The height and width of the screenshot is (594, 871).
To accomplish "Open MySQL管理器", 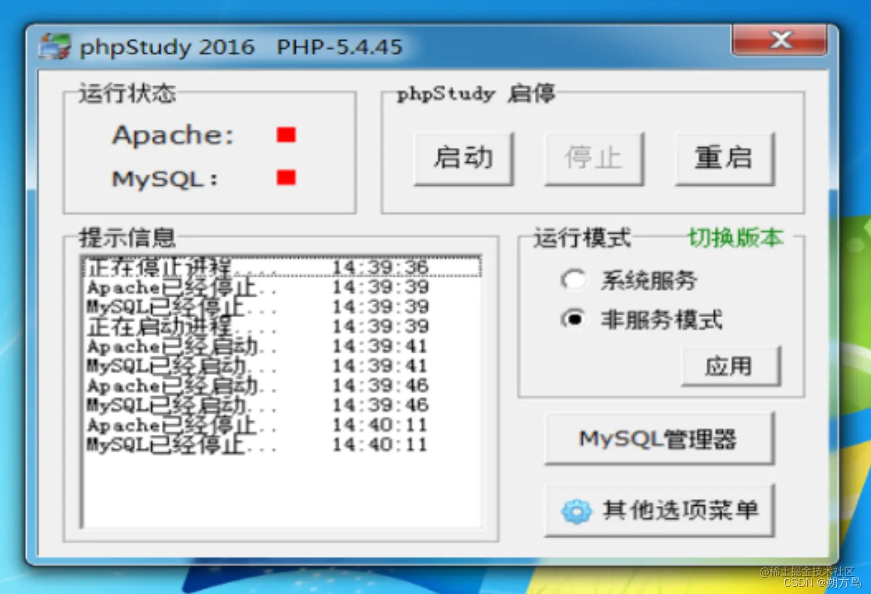I will [659, 438].
